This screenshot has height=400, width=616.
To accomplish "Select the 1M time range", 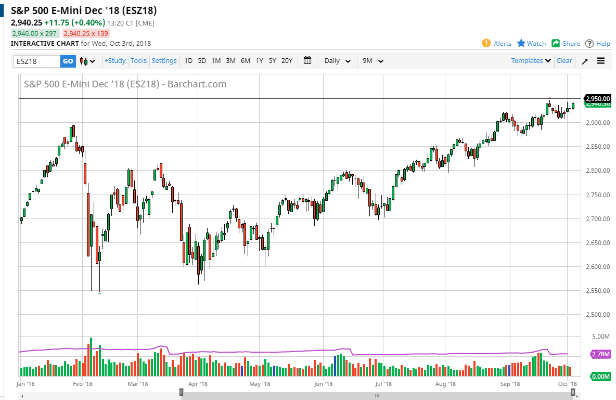I will coord(216,60).
